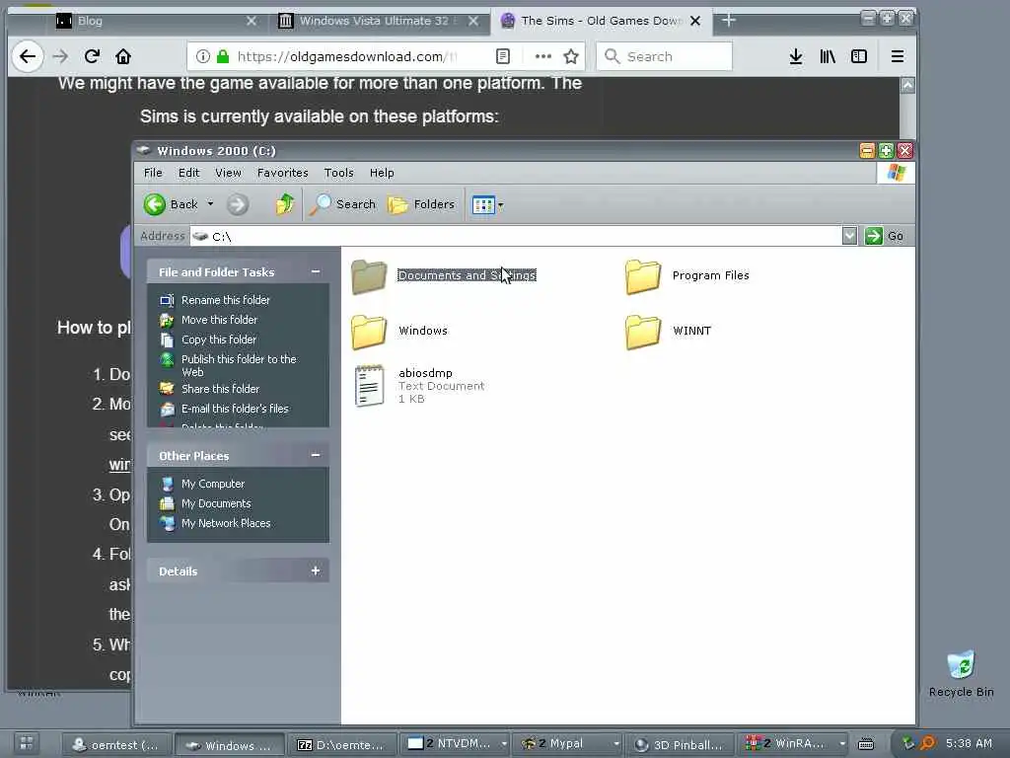This screenshot has height=758, width=1010.
Task: Open View menu in Explorer
Action: pos(228,173)
